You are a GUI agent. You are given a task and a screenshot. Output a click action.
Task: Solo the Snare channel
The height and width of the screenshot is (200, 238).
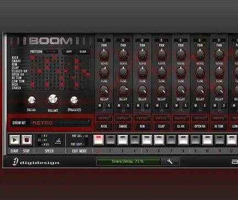128,106
